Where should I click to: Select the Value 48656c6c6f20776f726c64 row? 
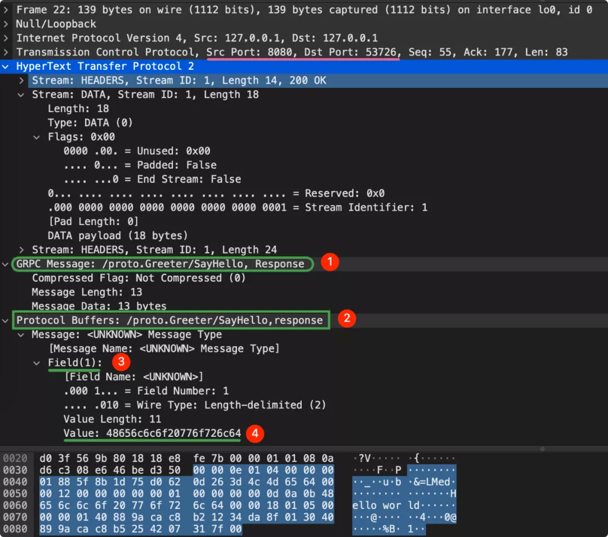point(152,433)
